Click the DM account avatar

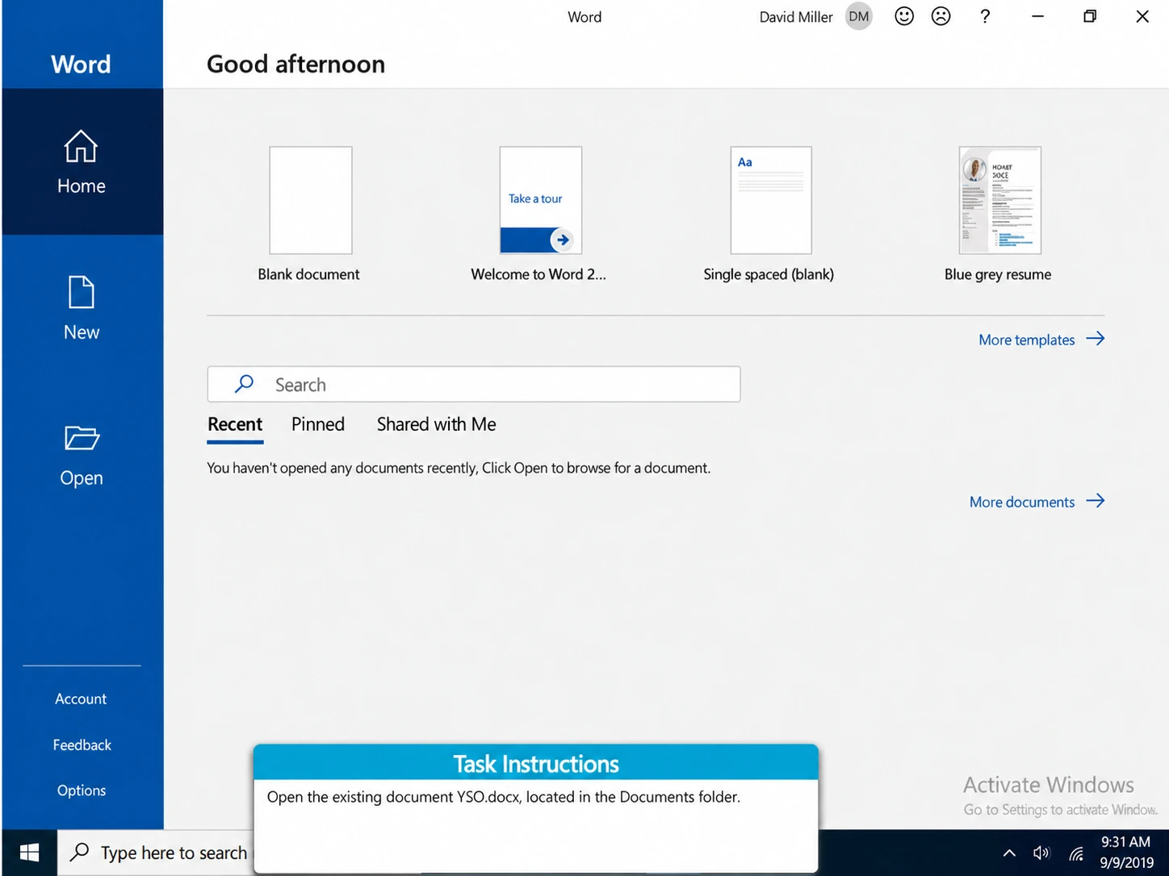859,16
